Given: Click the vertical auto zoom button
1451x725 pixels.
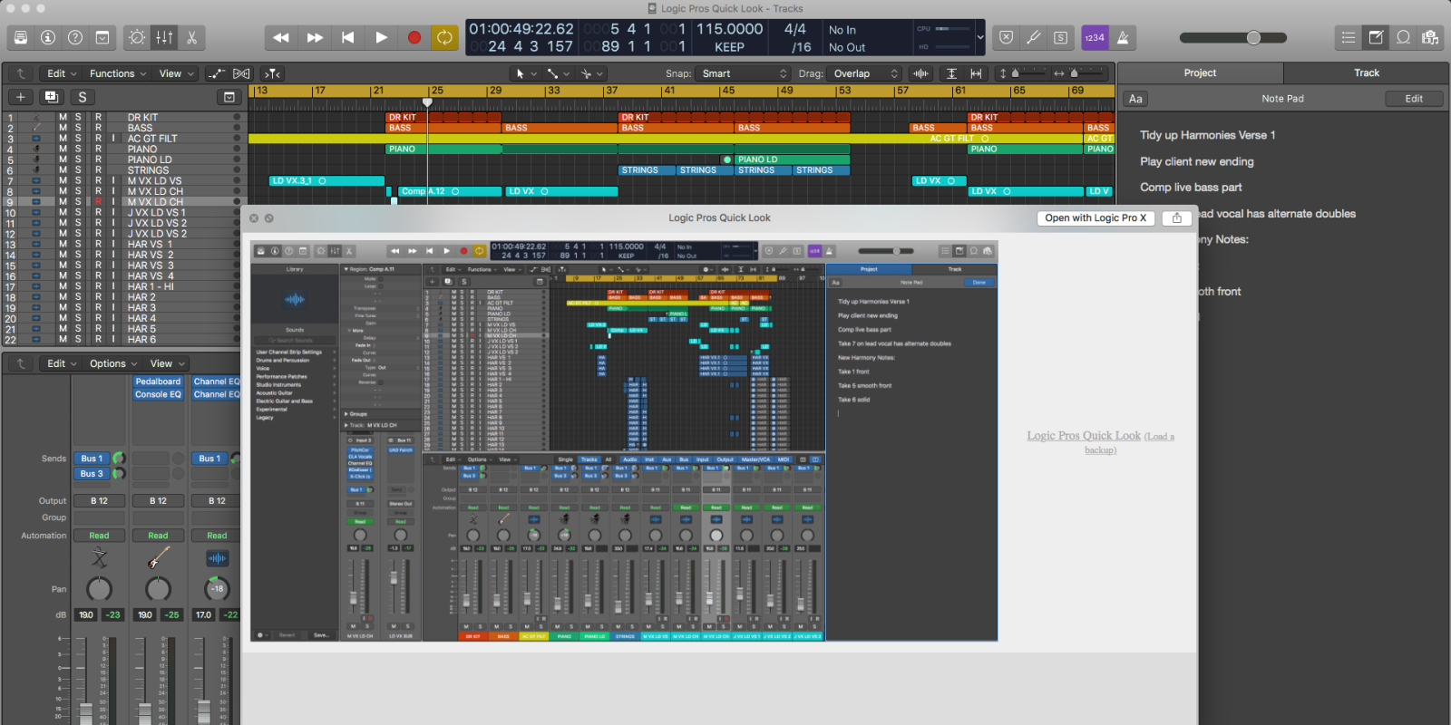Looking at the screenshot, I should (951, 73).
